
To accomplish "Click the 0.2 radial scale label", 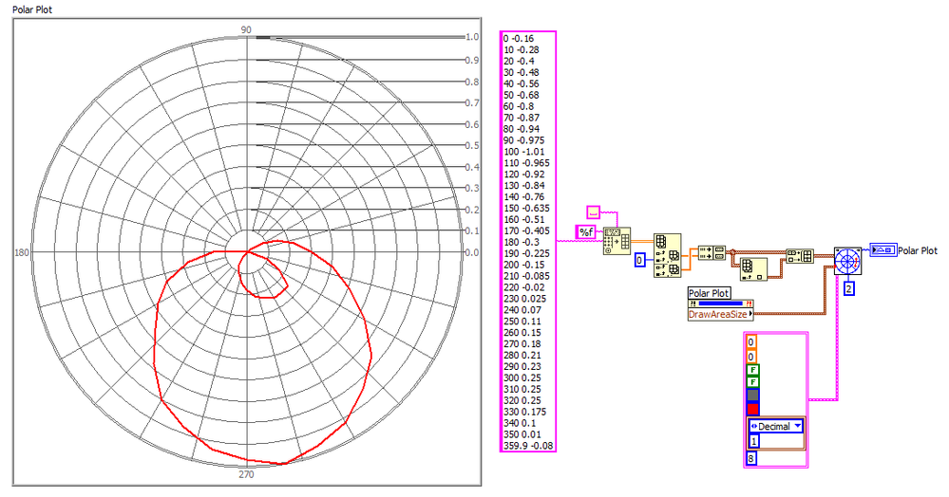I will coord(472,210).
